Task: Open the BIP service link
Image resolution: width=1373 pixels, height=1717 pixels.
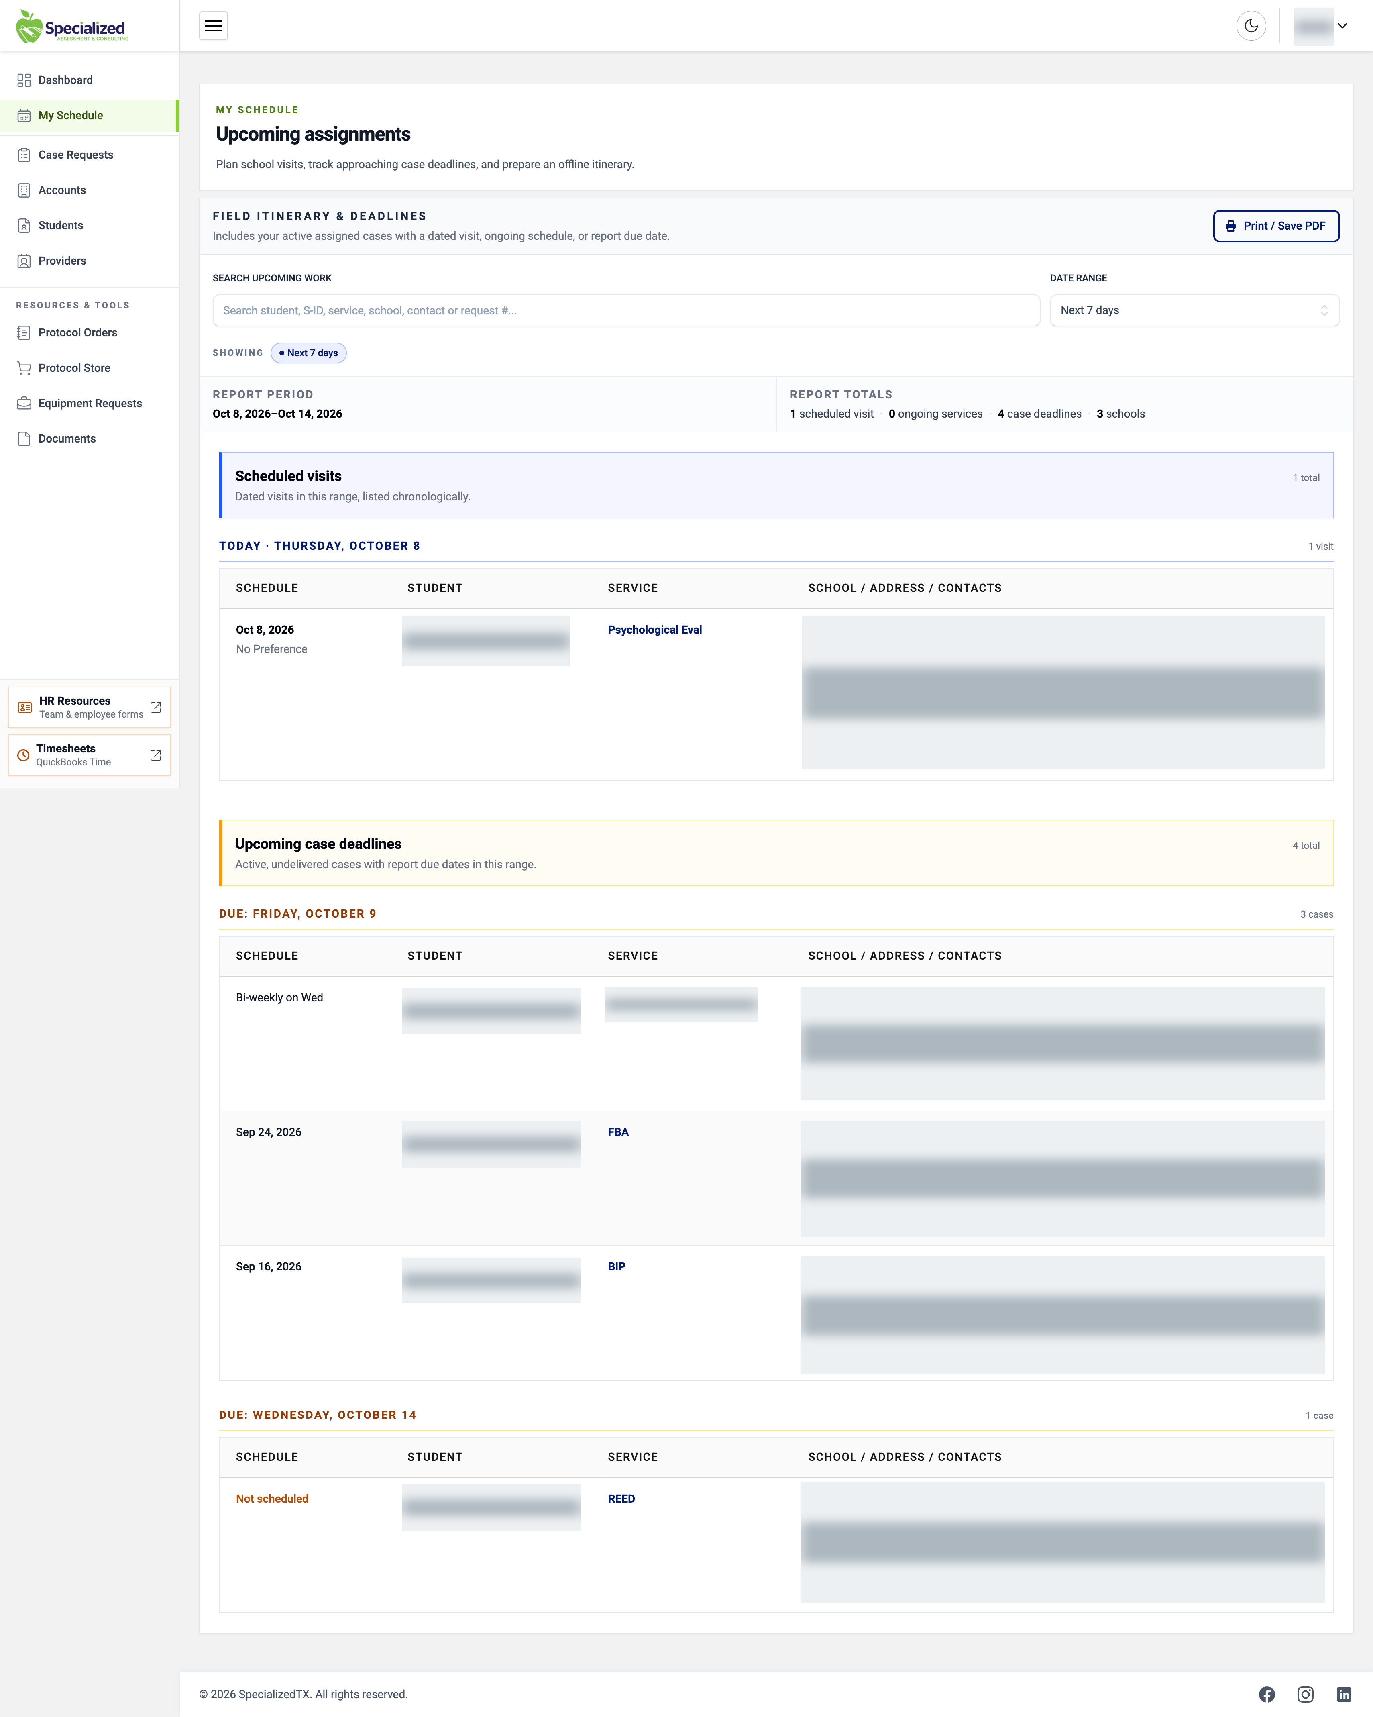Action: pyautogui.click(x=616, y=1267)
